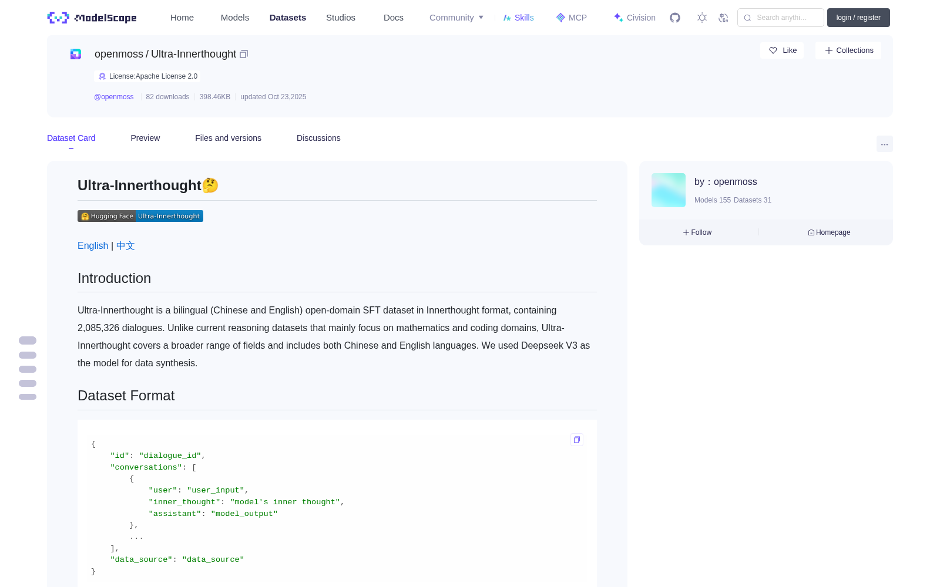Open the Models navigation item
The width and height of the screenshot is (940, 587).
coord(235,18)
